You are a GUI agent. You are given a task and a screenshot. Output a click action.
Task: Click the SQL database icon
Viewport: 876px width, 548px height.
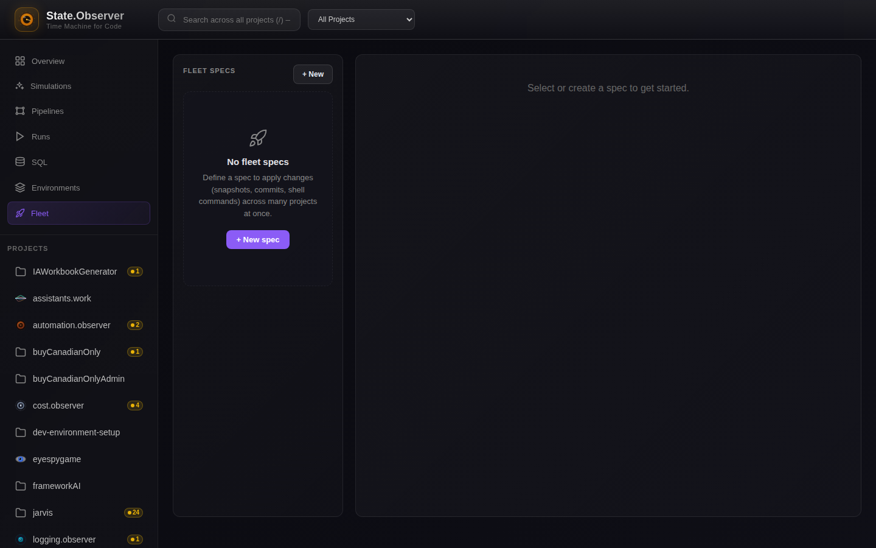point(20,162)
